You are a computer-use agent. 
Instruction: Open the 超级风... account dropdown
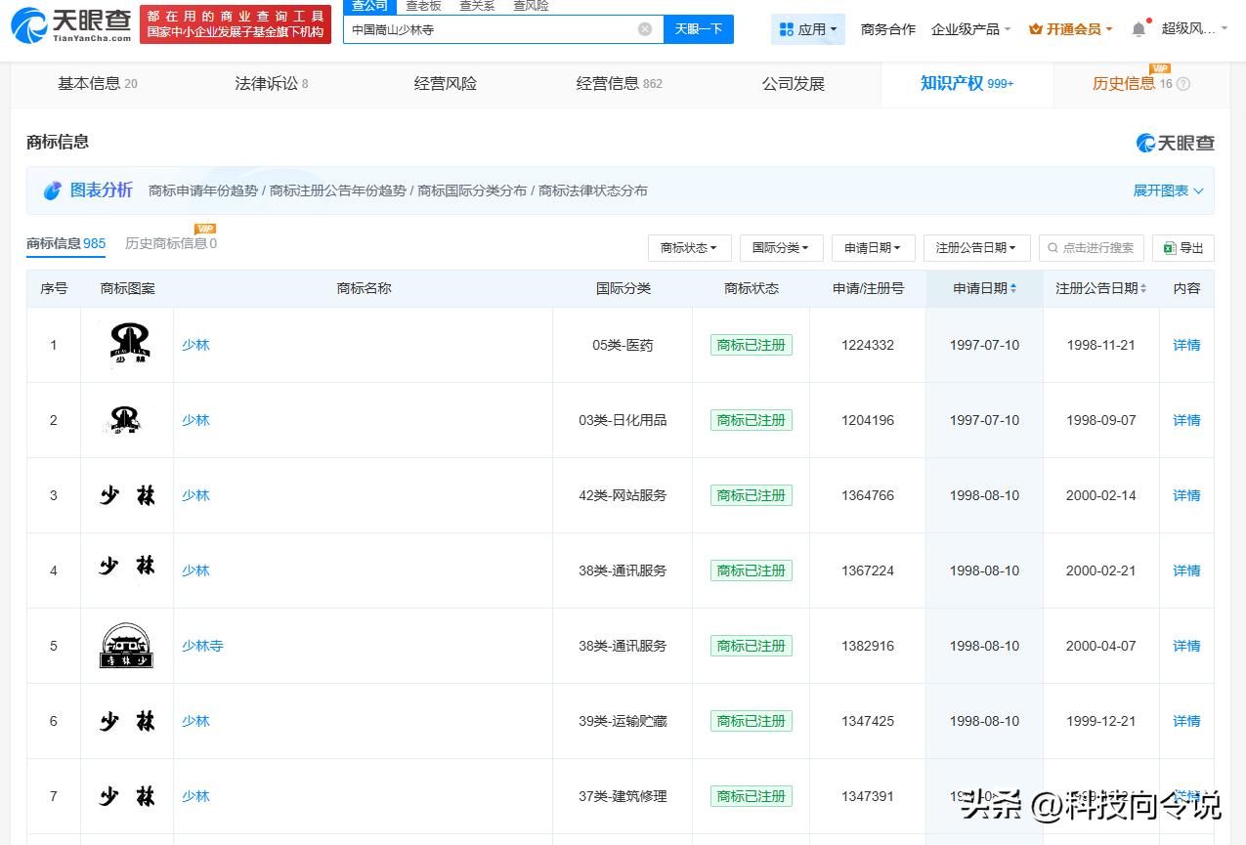pos(1194,29)
